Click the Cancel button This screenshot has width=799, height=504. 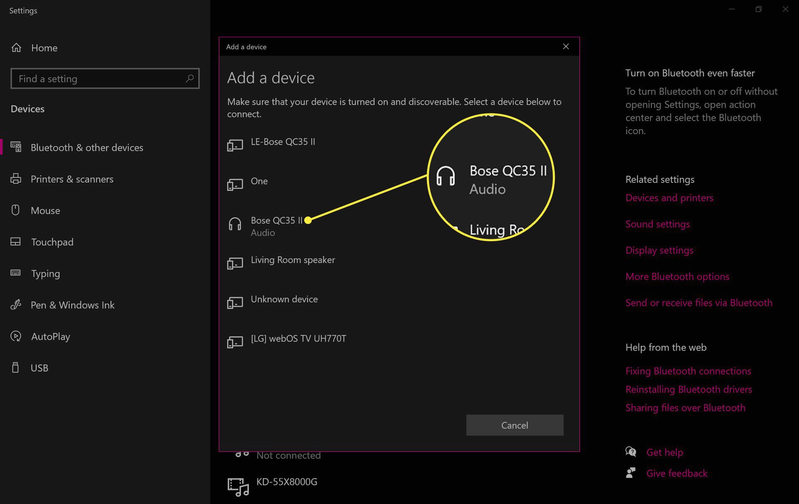pyautogui.click(x=515, y=425)
